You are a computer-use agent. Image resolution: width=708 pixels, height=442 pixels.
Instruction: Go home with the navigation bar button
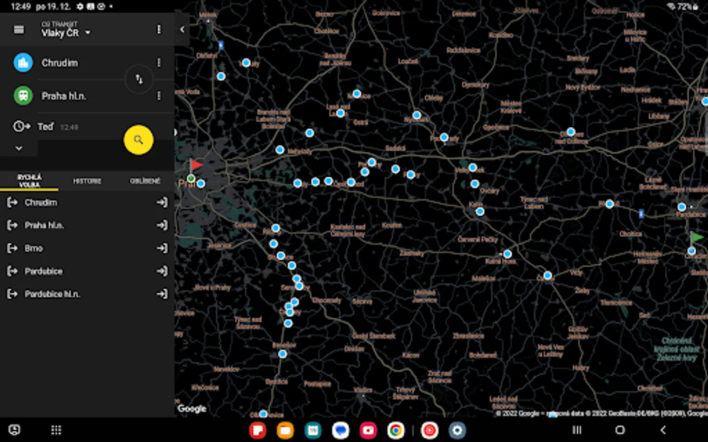click(x=620, y=430)
